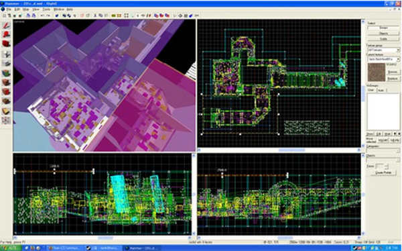Select the Vertex manipulation tool
The image size is (402, 251).
pyautogui.click(x=6, y=121)
